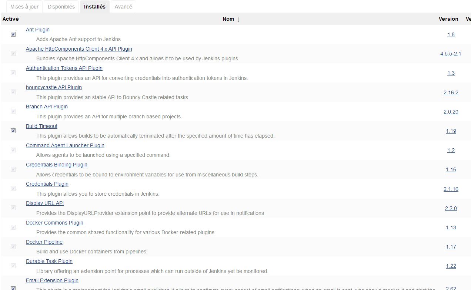471x290 pixels.
Task: Open version link 4.5.5-2.1
Action: [451, 54]
